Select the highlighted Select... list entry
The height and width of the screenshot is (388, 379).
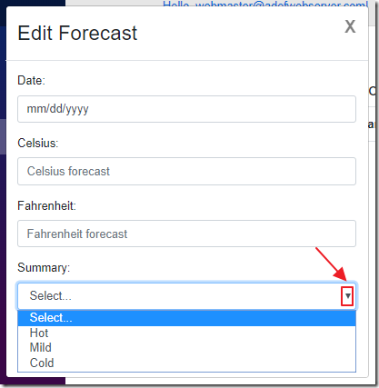click(x=186, y=318)
